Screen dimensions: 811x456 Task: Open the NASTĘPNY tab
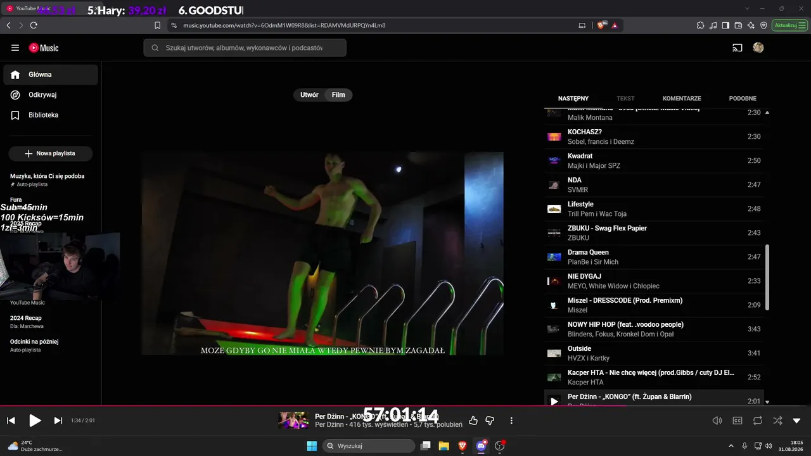click(x=573, y=98)
